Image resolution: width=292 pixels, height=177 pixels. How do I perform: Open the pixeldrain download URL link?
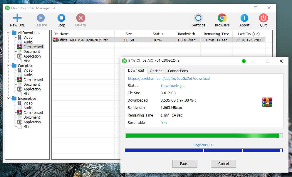point(169,79)
